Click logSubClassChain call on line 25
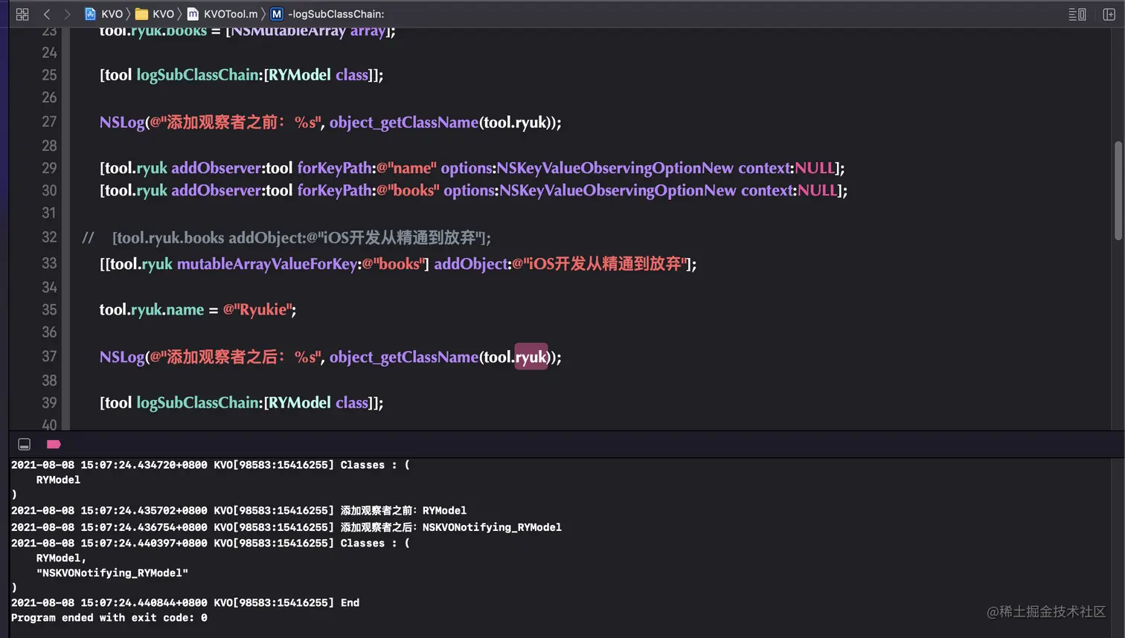The image size is (1125, 638). 197,75
